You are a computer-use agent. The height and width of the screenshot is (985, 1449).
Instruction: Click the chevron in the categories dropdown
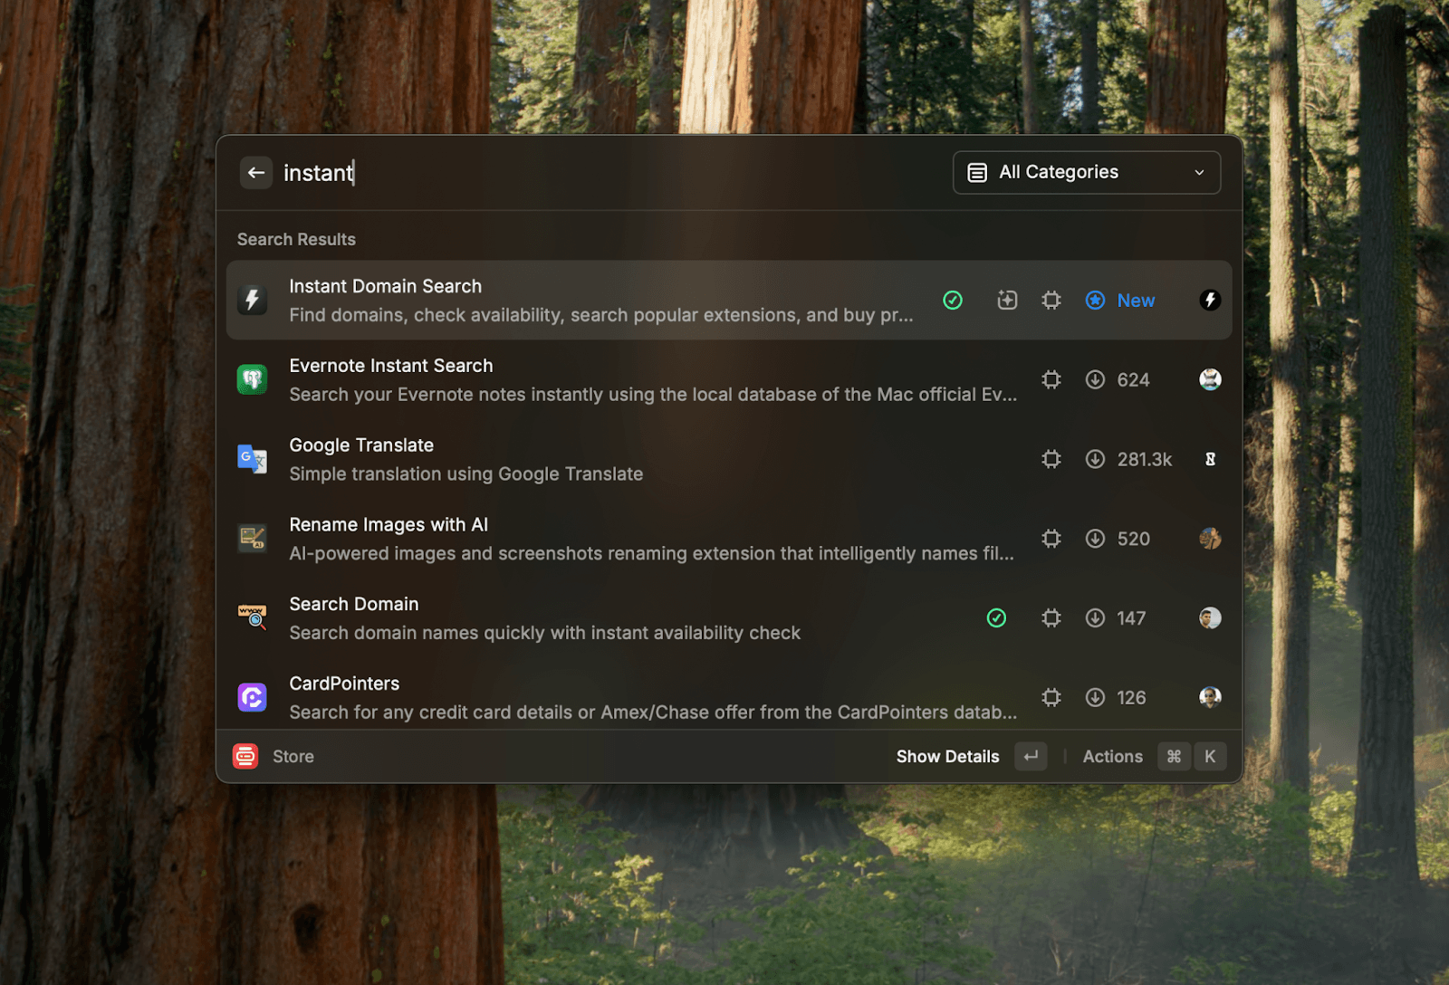tap(1199, 173)
